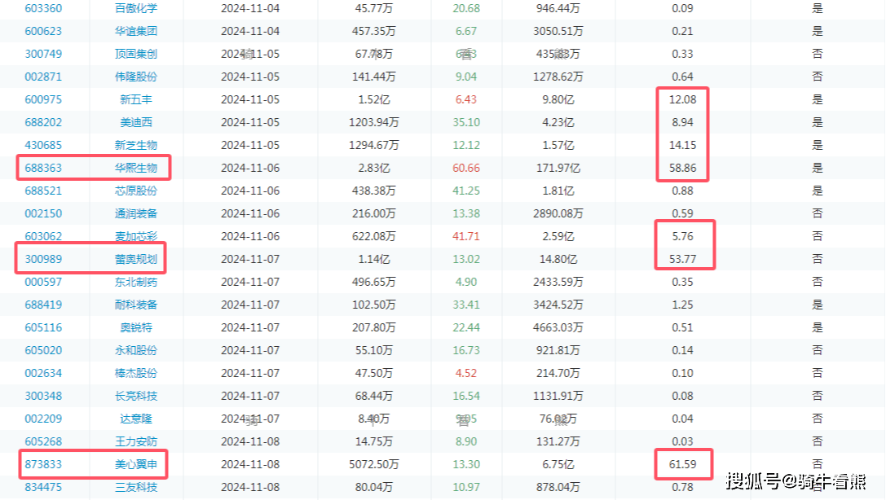
Task: Click stock code link 002150
Action: click(x=43, y=213)
